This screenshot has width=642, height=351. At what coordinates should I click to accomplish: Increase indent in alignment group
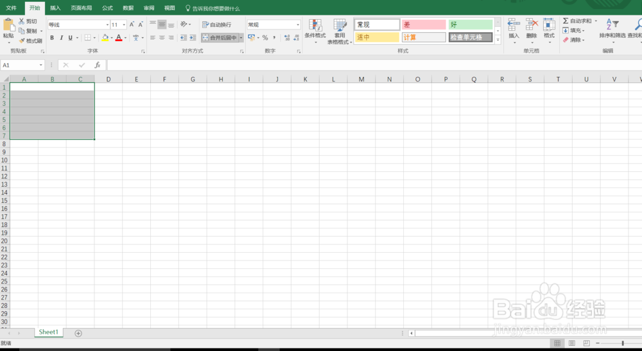tap(193, 38)
